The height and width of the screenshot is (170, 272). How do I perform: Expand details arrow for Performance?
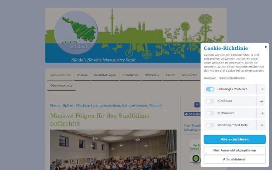point(261,113)
